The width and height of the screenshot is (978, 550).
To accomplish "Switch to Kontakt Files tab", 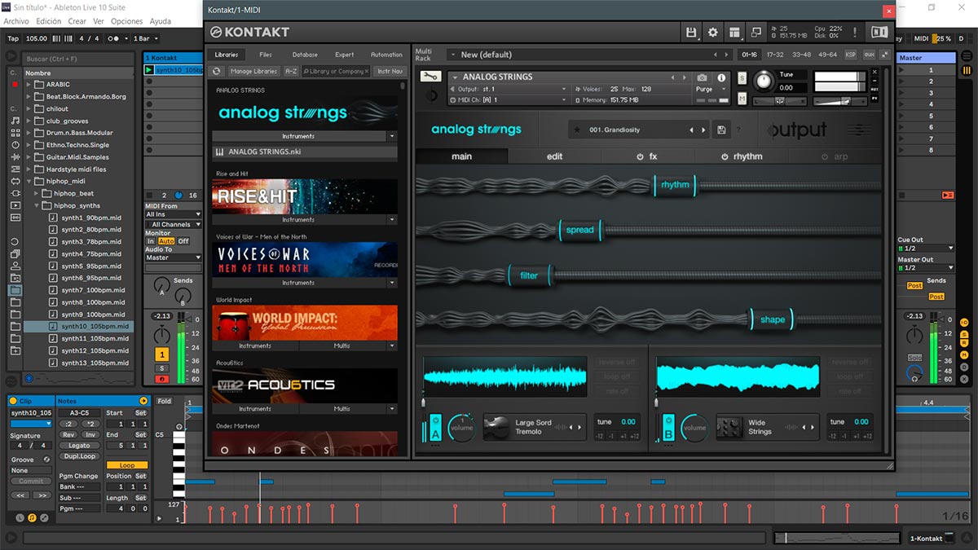I will point(266,55).
